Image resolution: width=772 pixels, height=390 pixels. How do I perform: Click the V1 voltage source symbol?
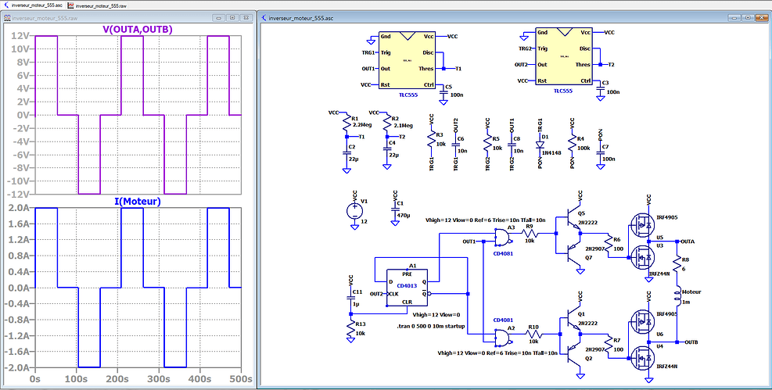354,211
